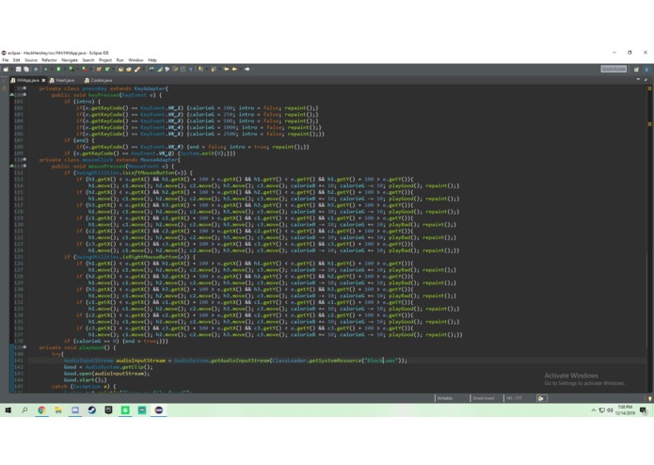Viewport: 654px width, 465px height.
Task: Open the New file dropdown arrow
Action: [x=11, y=70]
